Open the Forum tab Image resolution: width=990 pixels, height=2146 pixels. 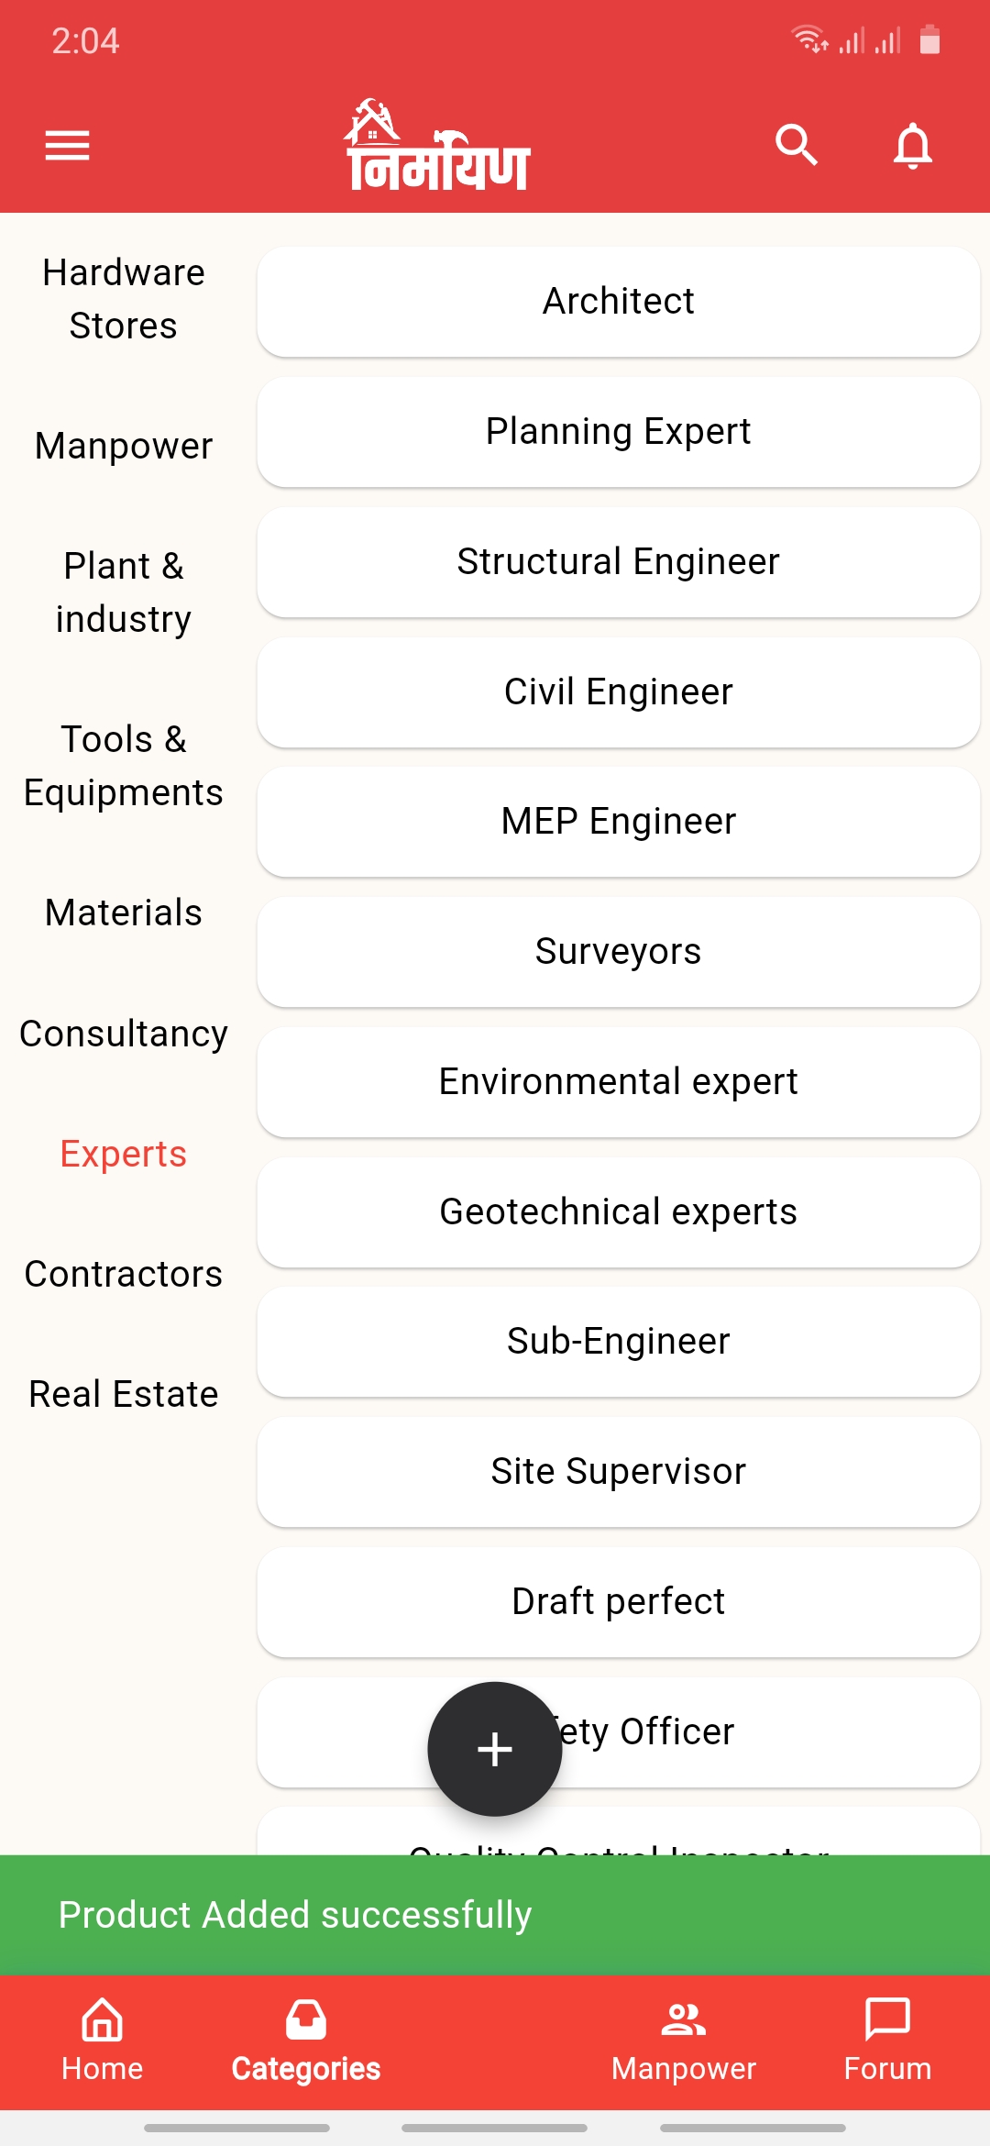(x=887, y=2041)
